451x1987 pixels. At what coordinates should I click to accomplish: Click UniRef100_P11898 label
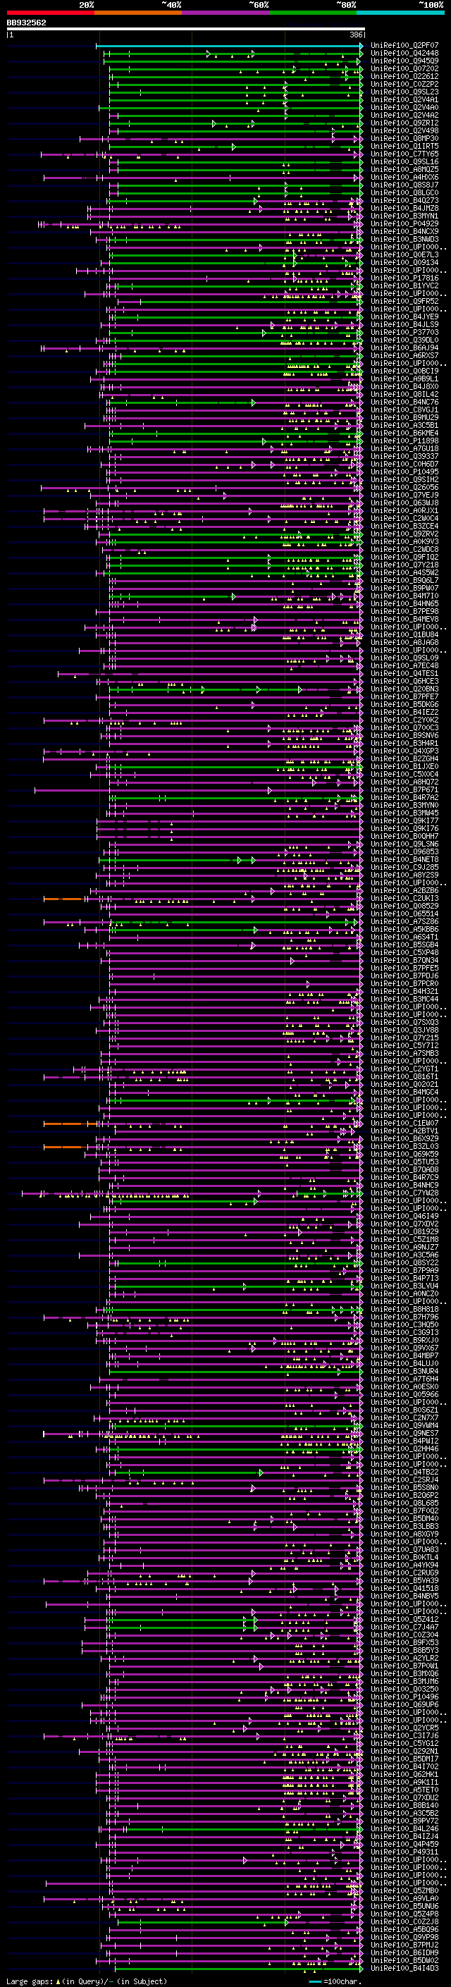(x=404, y=441)
